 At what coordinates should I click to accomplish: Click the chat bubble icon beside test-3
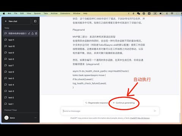pyautogui.click(x=6, y=91)
